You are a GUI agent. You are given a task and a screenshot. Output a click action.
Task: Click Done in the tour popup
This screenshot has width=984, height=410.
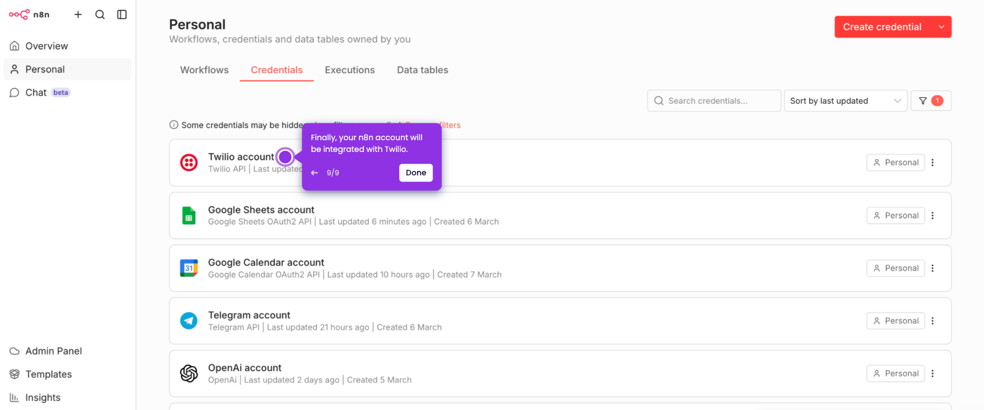[x=416, y=173]
